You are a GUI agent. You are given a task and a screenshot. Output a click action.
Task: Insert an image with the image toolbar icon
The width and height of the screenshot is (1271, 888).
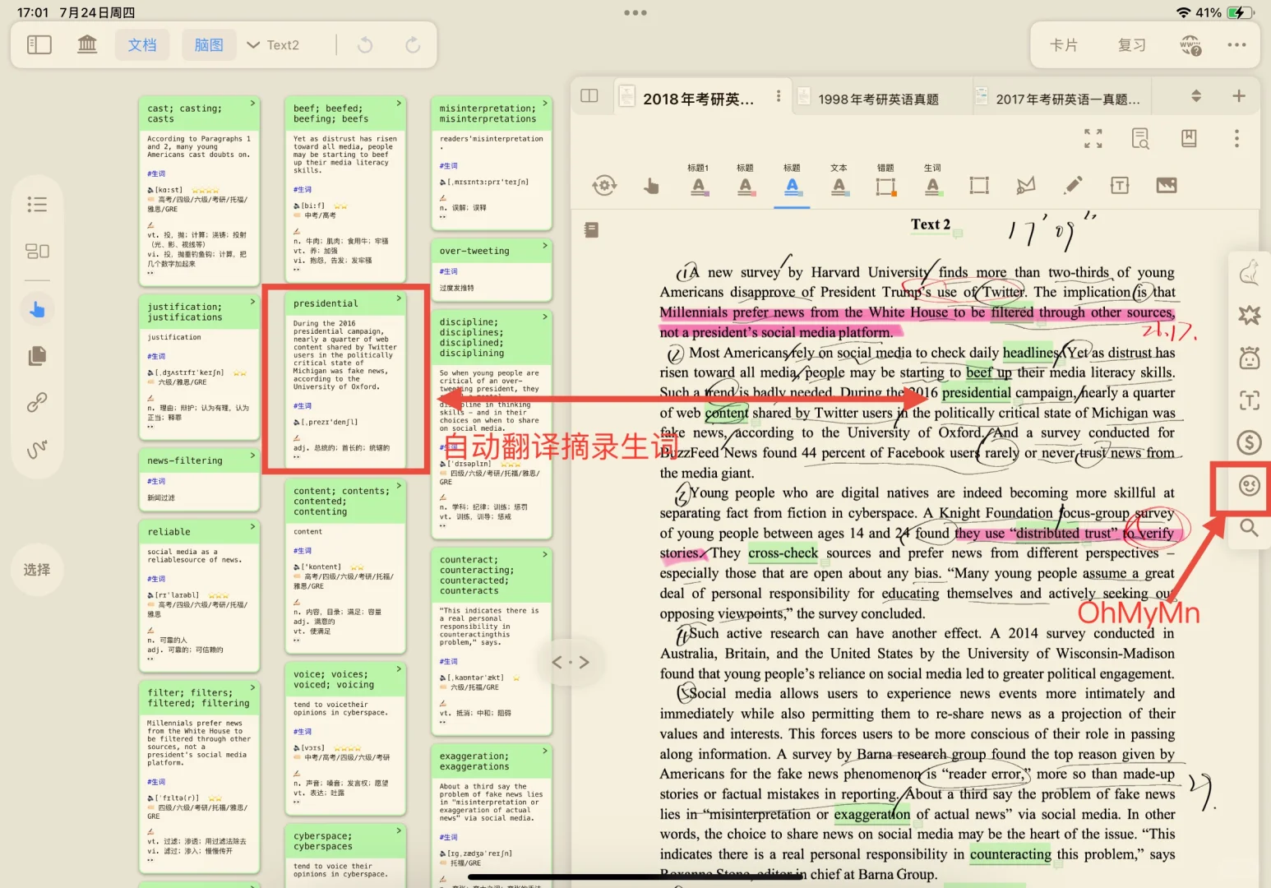1167,185
